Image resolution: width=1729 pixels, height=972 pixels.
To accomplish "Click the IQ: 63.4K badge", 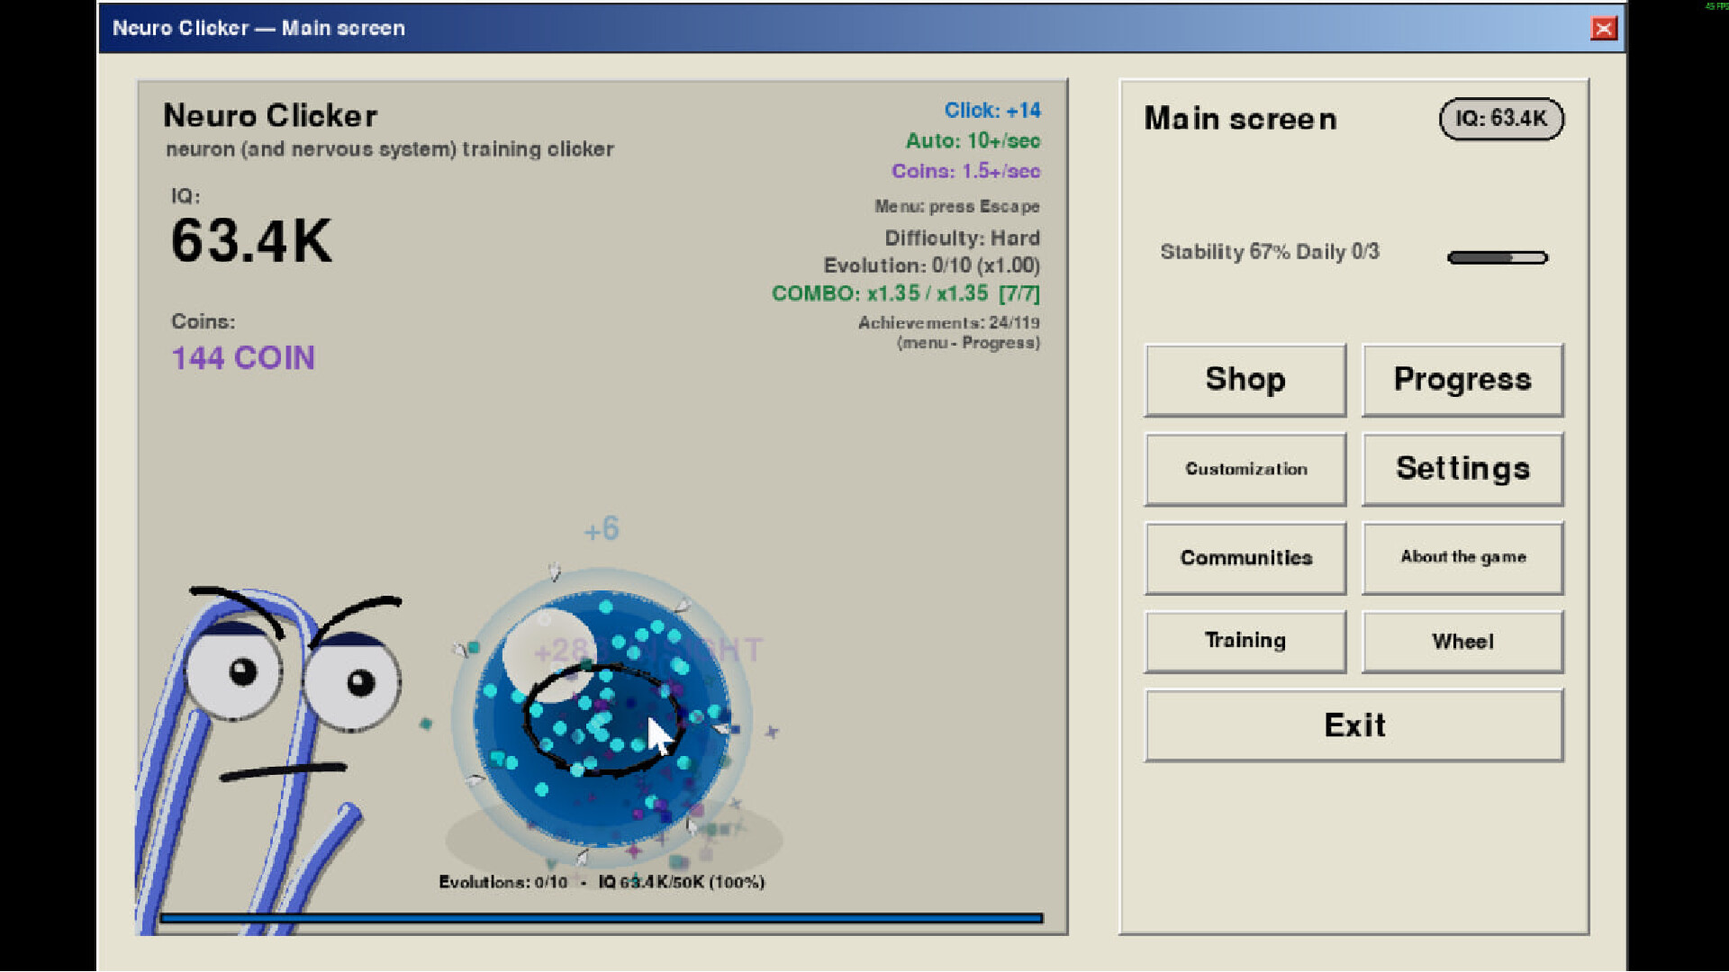I will tap(1500, 118).
